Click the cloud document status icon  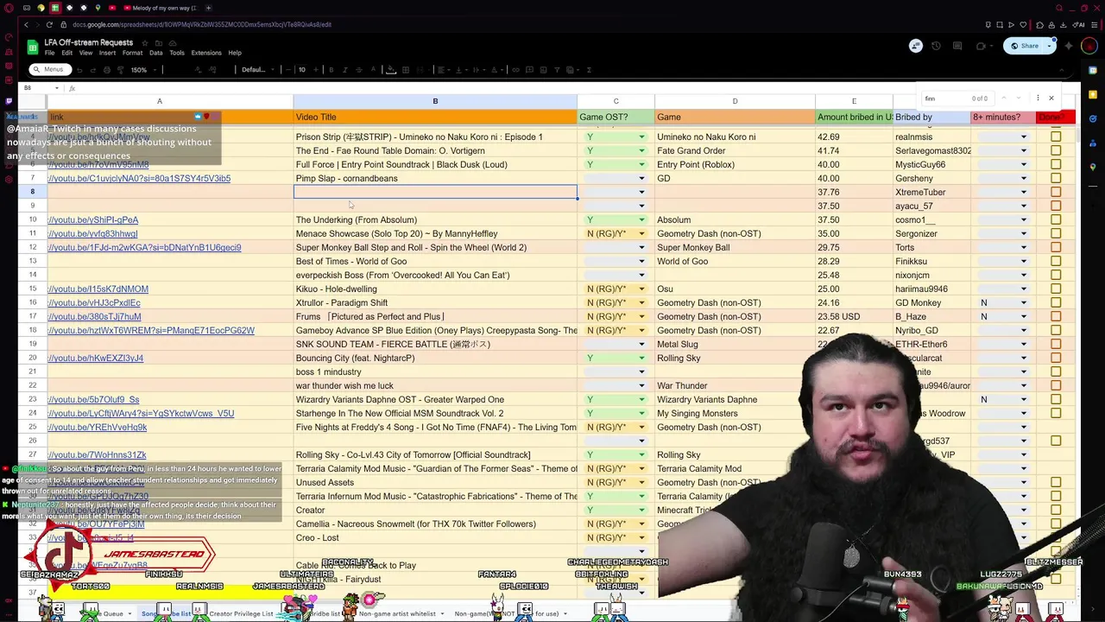173,42
